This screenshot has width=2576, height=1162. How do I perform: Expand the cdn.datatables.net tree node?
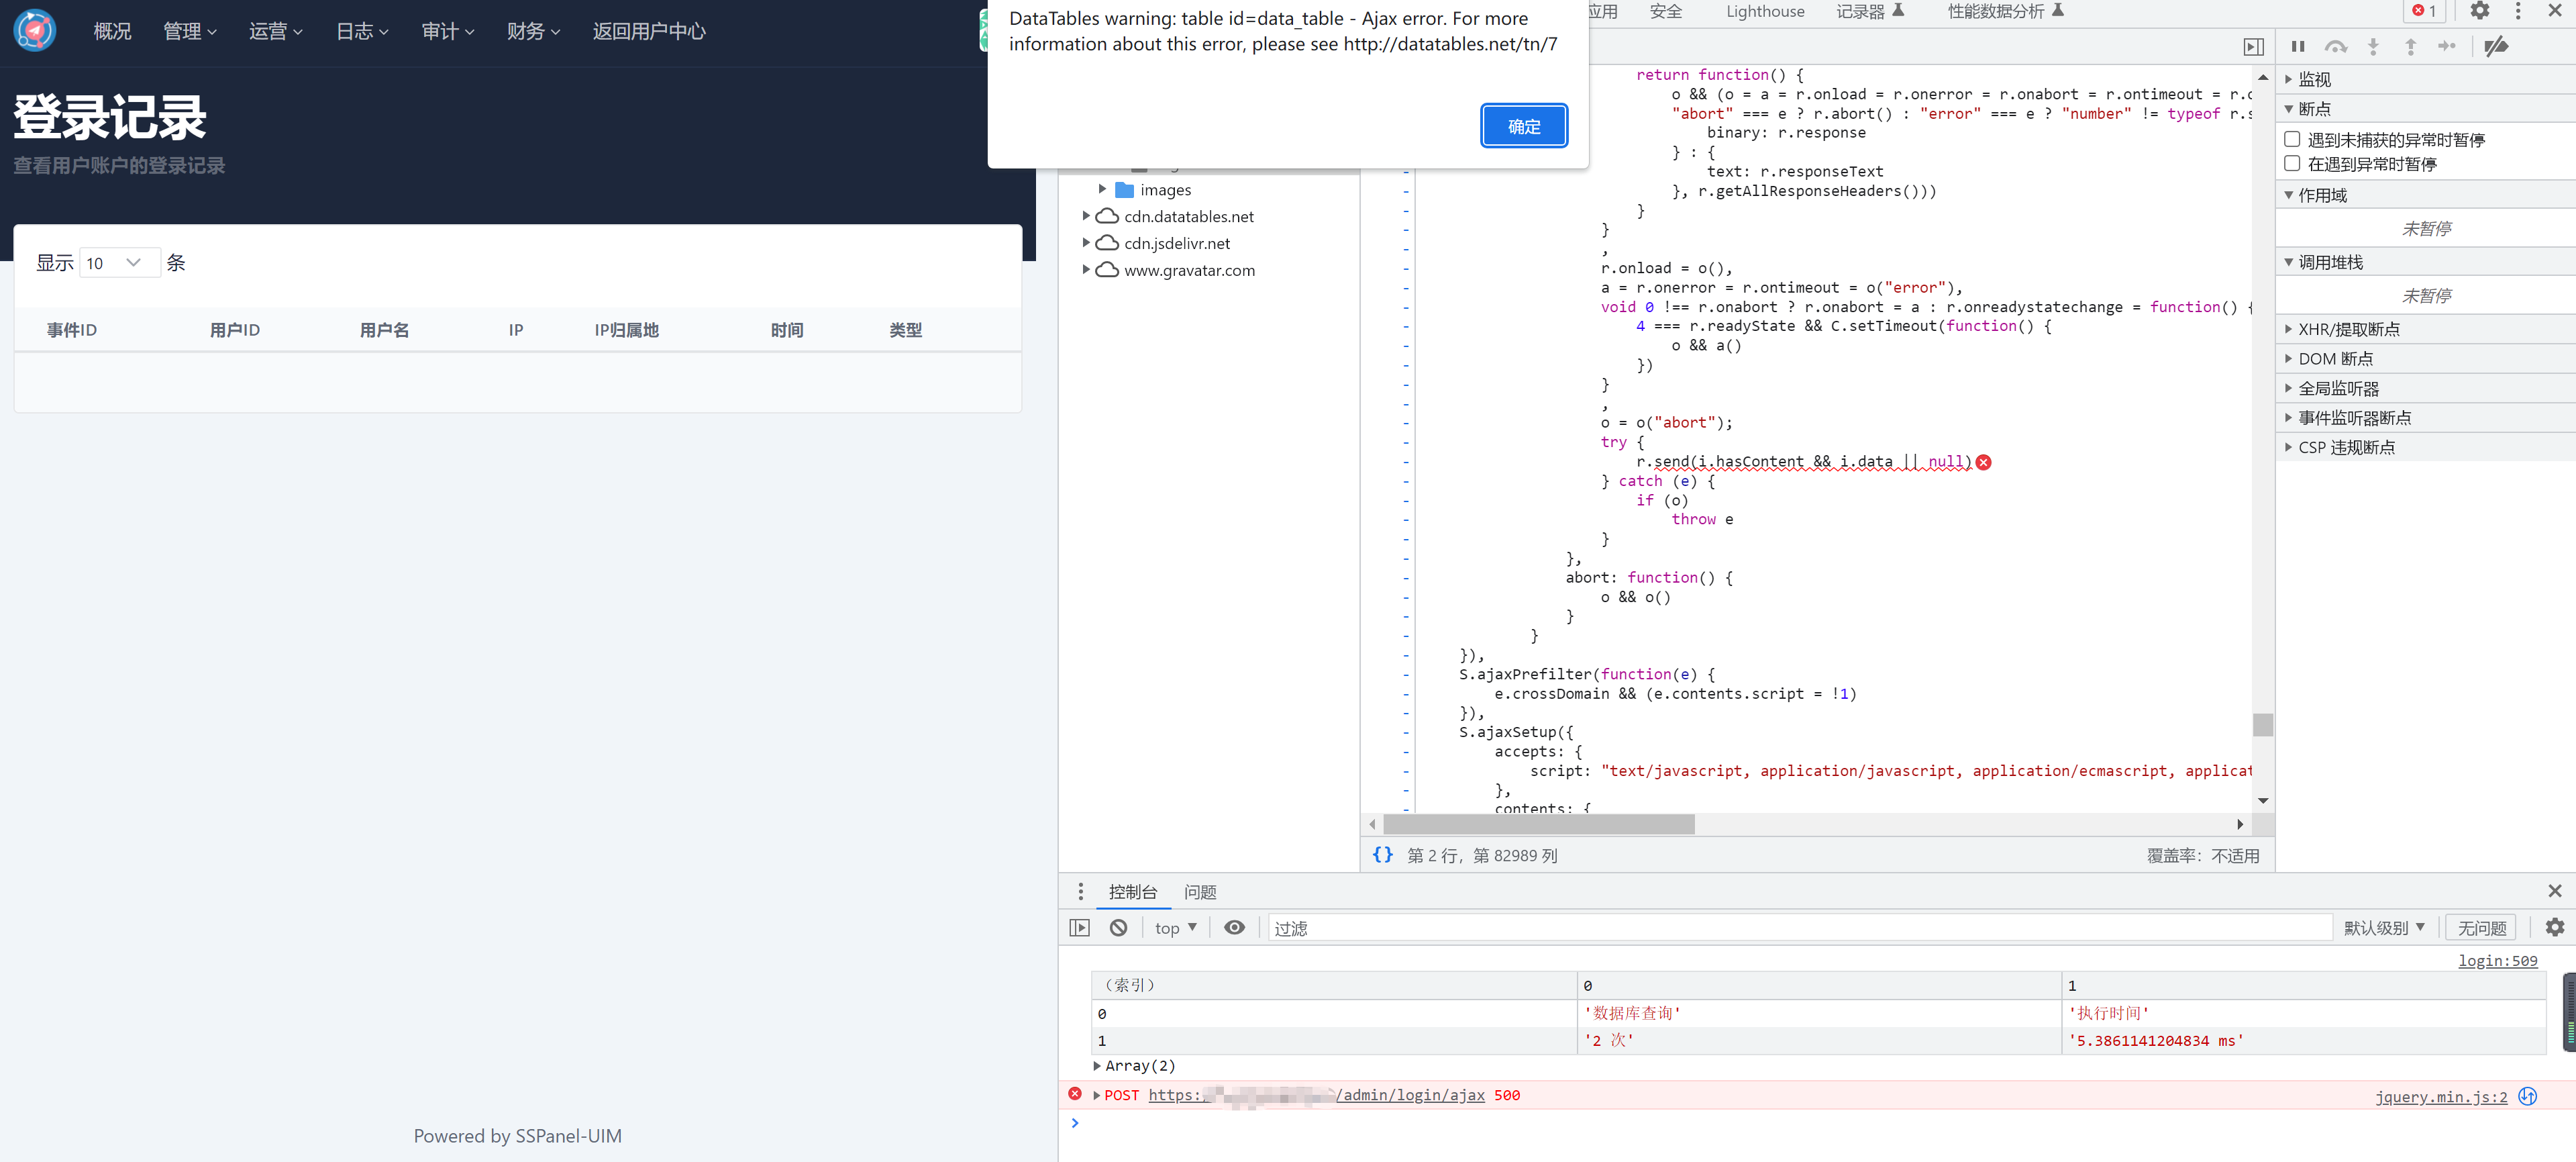[1086, 215]
